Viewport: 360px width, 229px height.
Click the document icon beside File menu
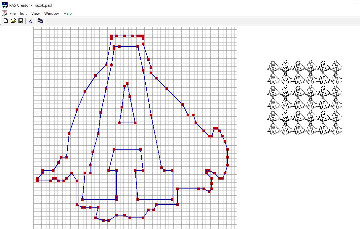pyautogui.click(x=4, y=13)
